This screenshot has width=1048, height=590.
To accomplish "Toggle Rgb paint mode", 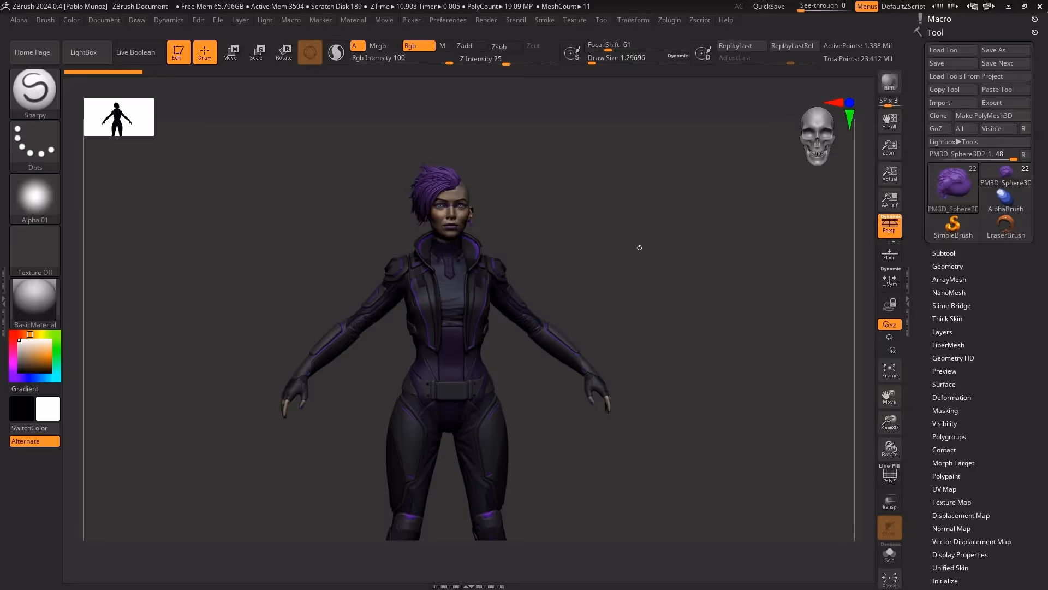I will click(419, 46).
